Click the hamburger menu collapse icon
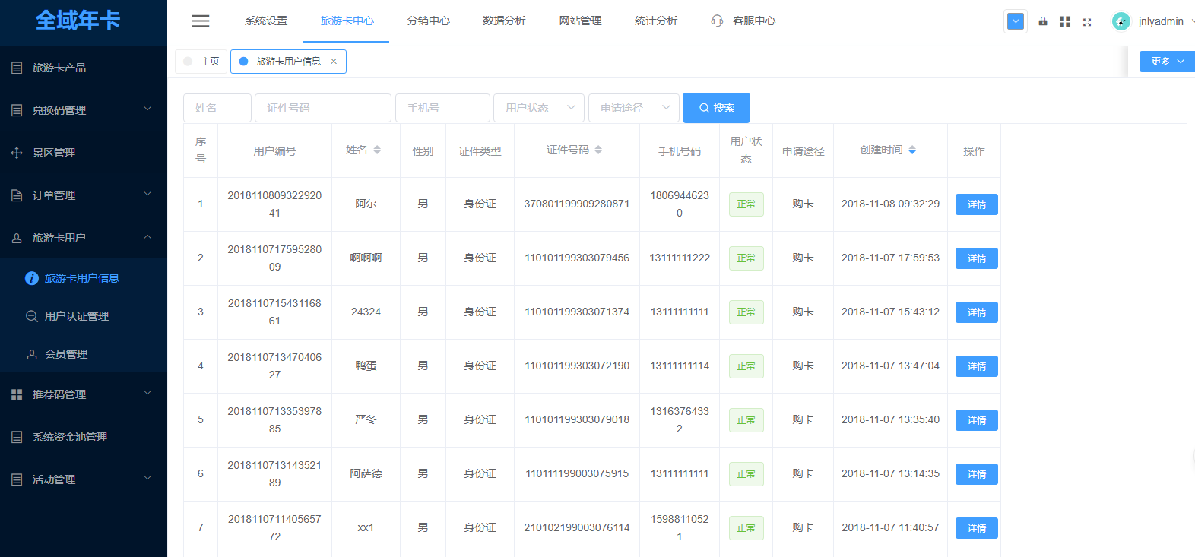The width and height of the screenshot is (1195, 557). pos(201,21)
